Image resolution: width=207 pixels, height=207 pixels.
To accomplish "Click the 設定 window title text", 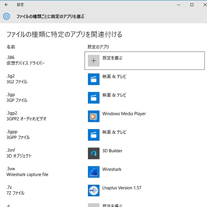I will 20,4.
